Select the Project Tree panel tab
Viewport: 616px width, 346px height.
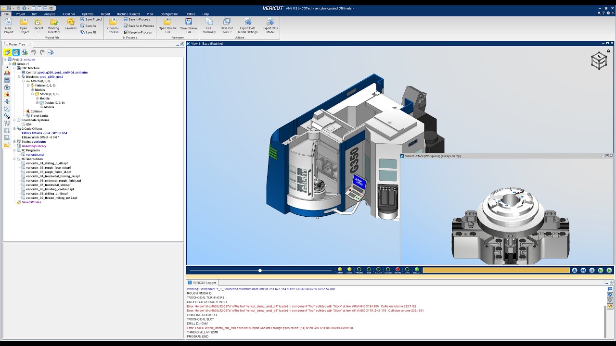pos(17,44)
